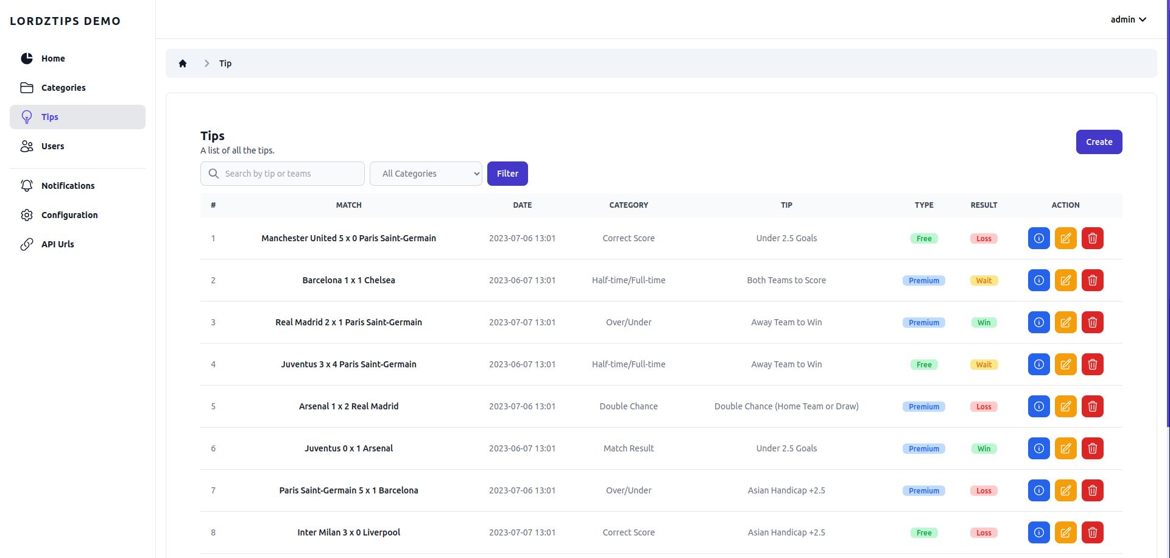
Task: Open the API Urls page
Action: point(57,244)
